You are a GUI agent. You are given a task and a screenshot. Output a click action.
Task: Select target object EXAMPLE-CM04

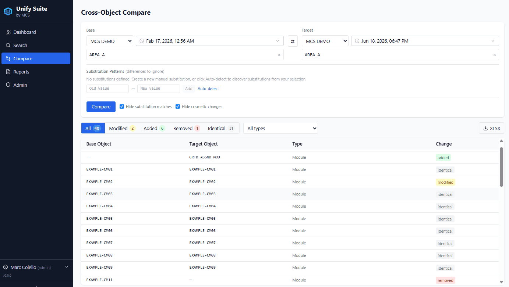(202, 206)
